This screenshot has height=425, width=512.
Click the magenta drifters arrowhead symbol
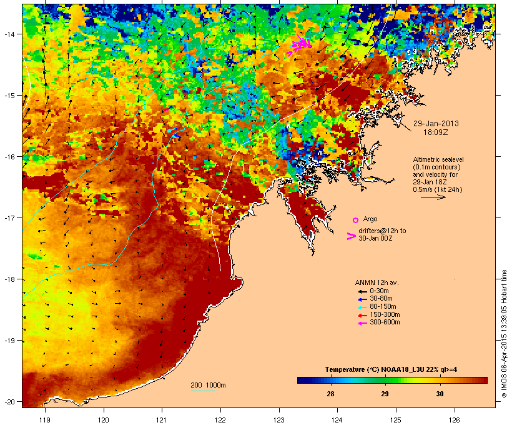tap(352, 236)
